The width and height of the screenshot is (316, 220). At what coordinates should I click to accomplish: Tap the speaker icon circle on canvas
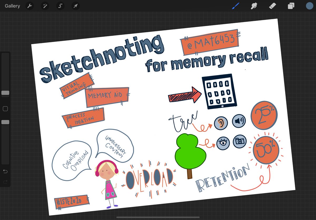pos(239,121)
